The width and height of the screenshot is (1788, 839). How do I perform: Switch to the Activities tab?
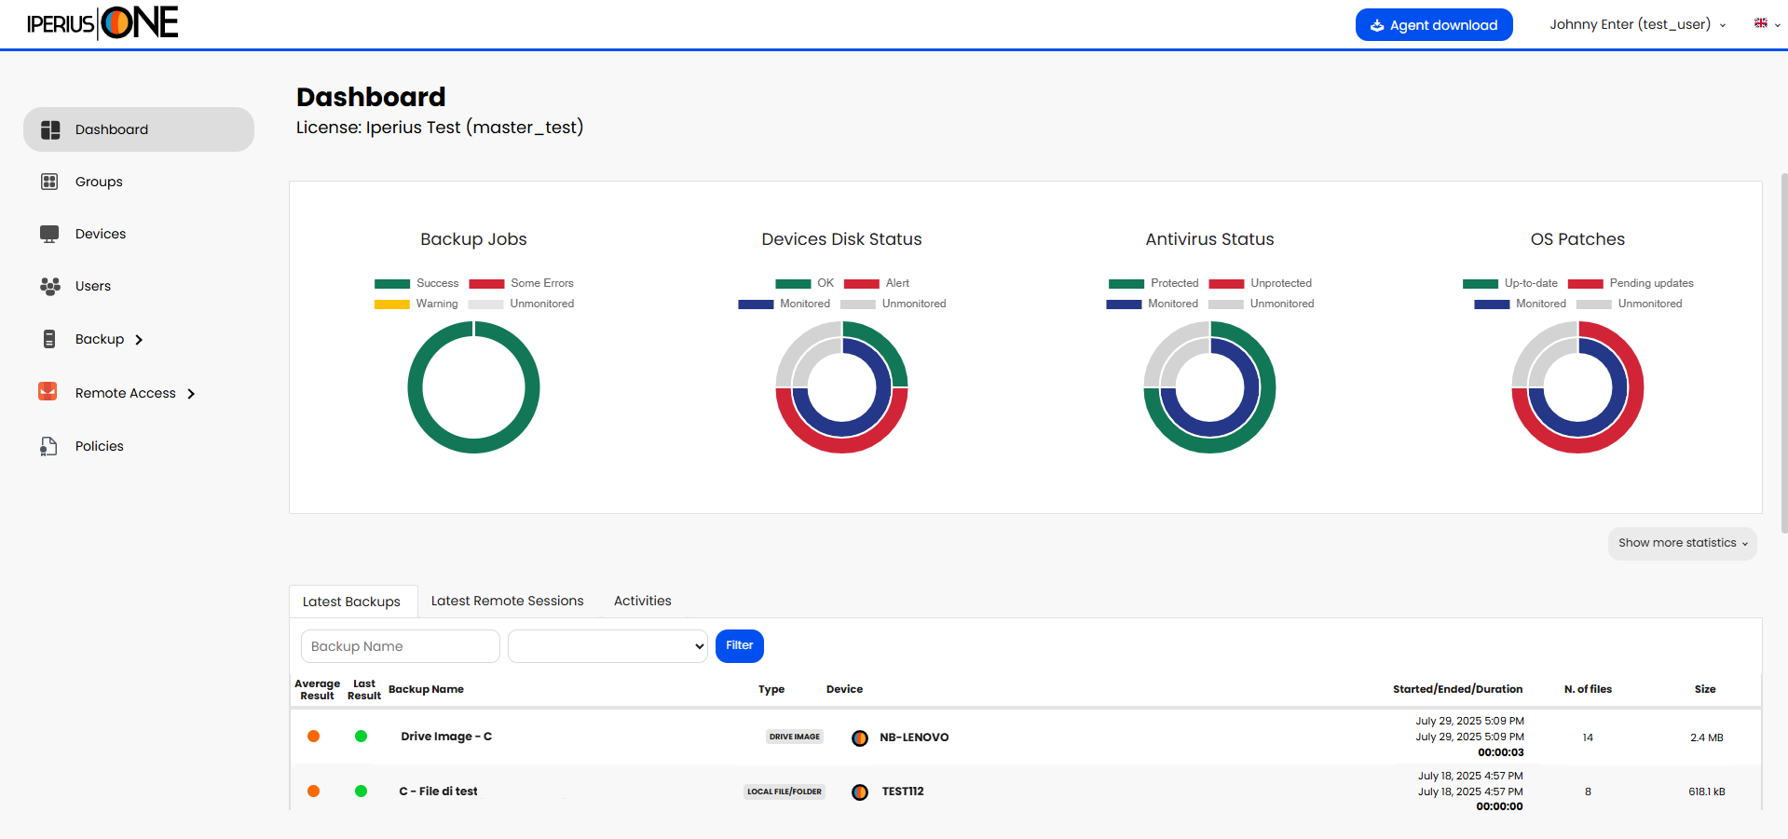(642, 601)
